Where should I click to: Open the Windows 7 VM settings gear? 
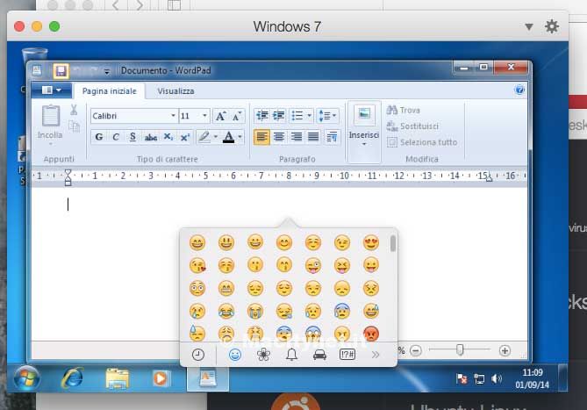tap(552, 26)
